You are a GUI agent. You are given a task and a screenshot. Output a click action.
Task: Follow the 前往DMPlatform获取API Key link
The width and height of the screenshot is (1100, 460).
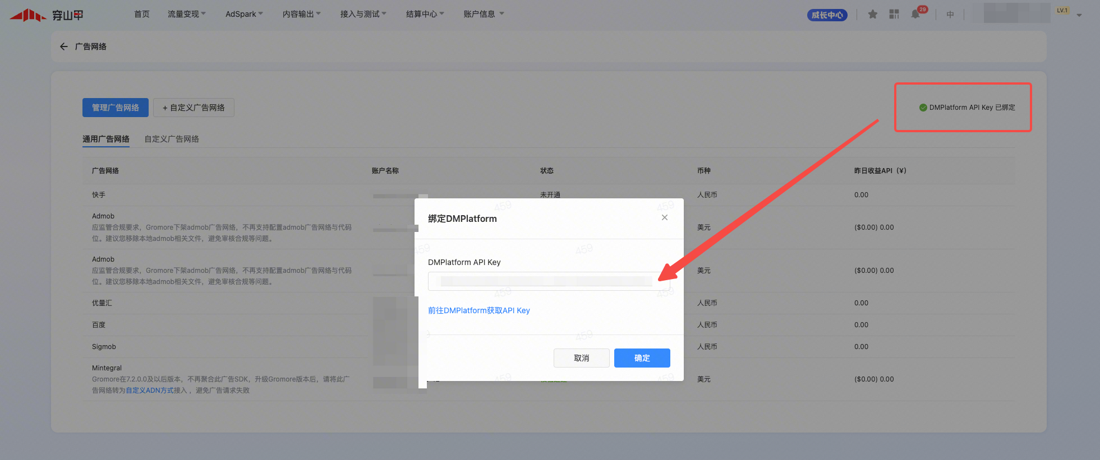(478, 310)
